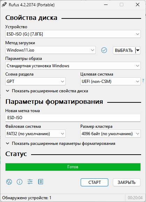Click the ISO checksum checkmark icon
146x202 pixels.
[x=104, y=50]
